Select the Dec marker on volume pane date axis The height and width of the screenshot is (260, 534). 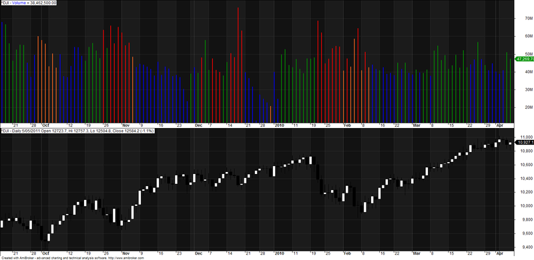198,125
